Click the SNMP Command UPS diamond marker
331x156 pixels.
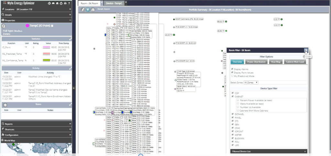coord(174,19)
